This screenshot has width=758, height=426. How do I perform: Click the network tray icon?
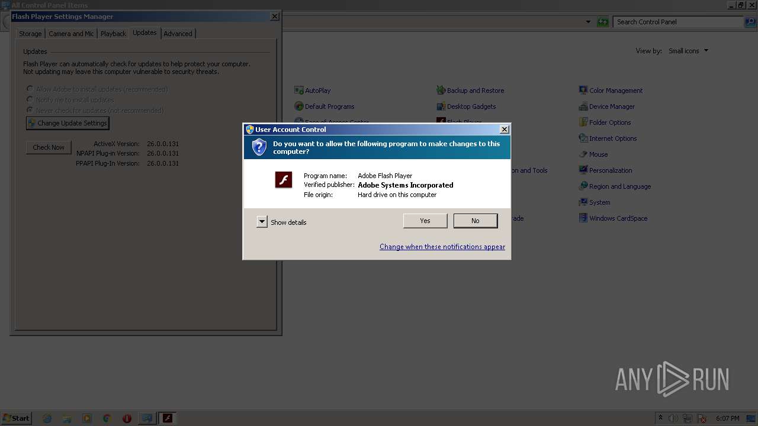click(x=688, y=418)
